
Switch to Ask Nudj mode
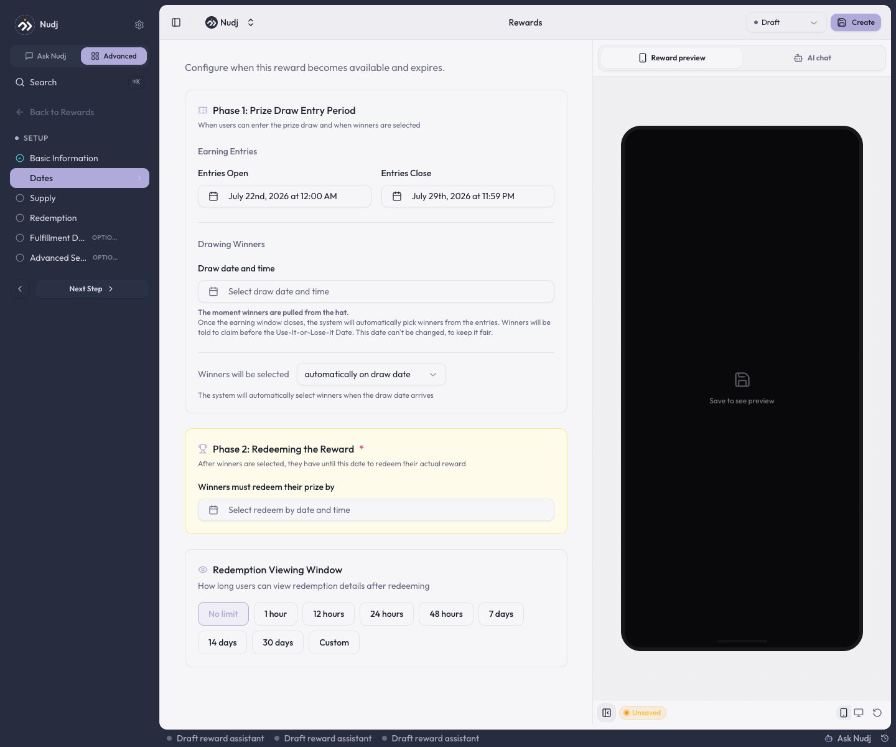point(45,56)
